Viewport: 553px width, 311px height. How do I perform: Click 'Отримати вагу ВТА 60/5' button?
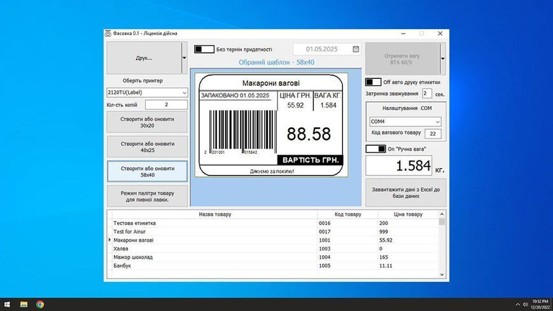[x=402, y=59]
